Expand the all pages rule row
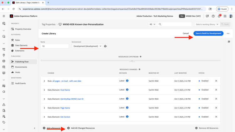 click(44, 81)
